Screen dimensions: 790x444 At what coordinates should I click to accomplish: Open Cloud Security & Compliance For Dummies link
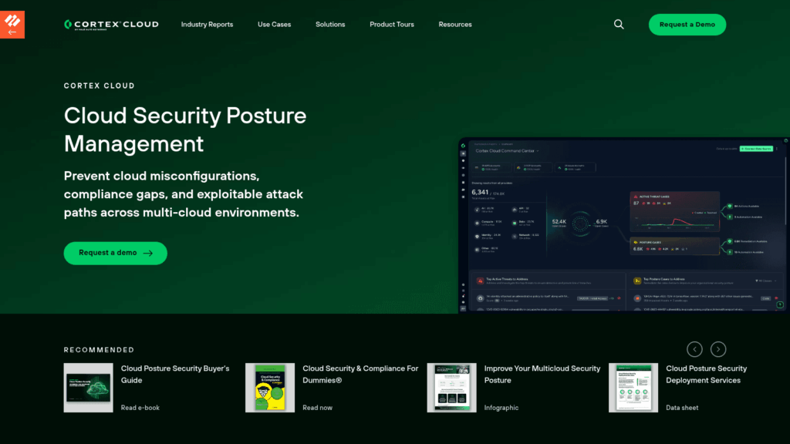click(x=360, y=374)
